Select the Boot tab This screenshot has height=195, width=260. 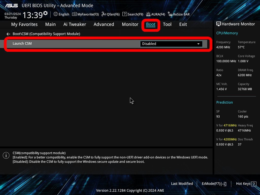(151, 25)
